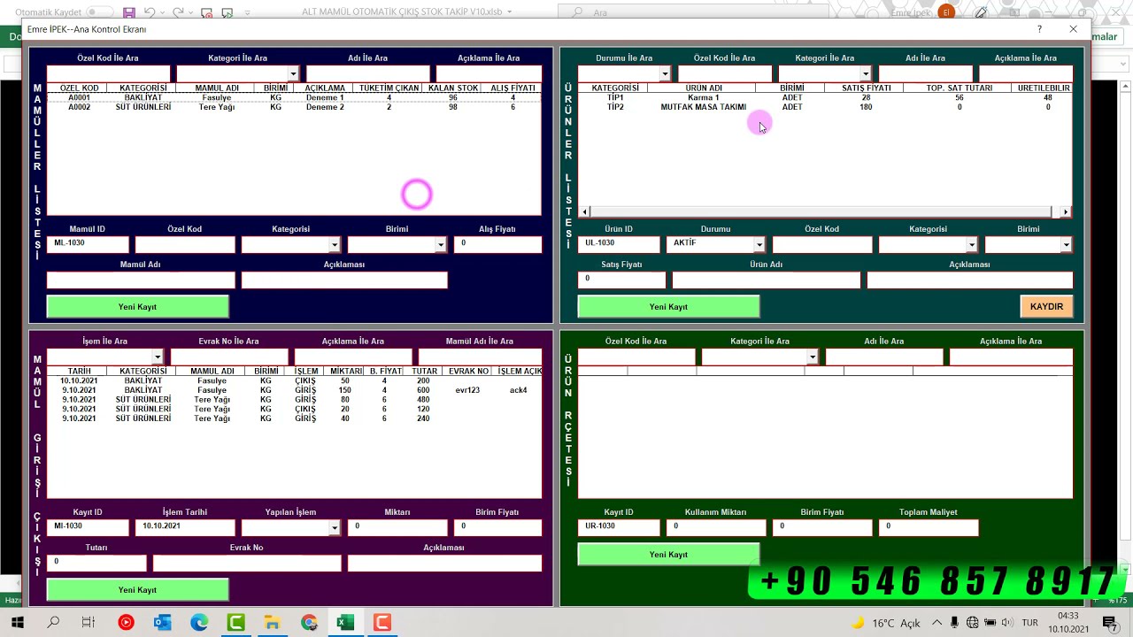Open Microsoft Edge from taskbar
Image resolution: width=1133 pixels, height=637 pixels.
(x=199, y=623)
